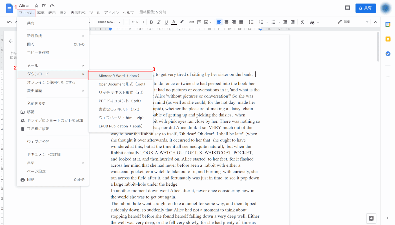Open bulleted list dropdown arrow

click(x=279, y=22)
